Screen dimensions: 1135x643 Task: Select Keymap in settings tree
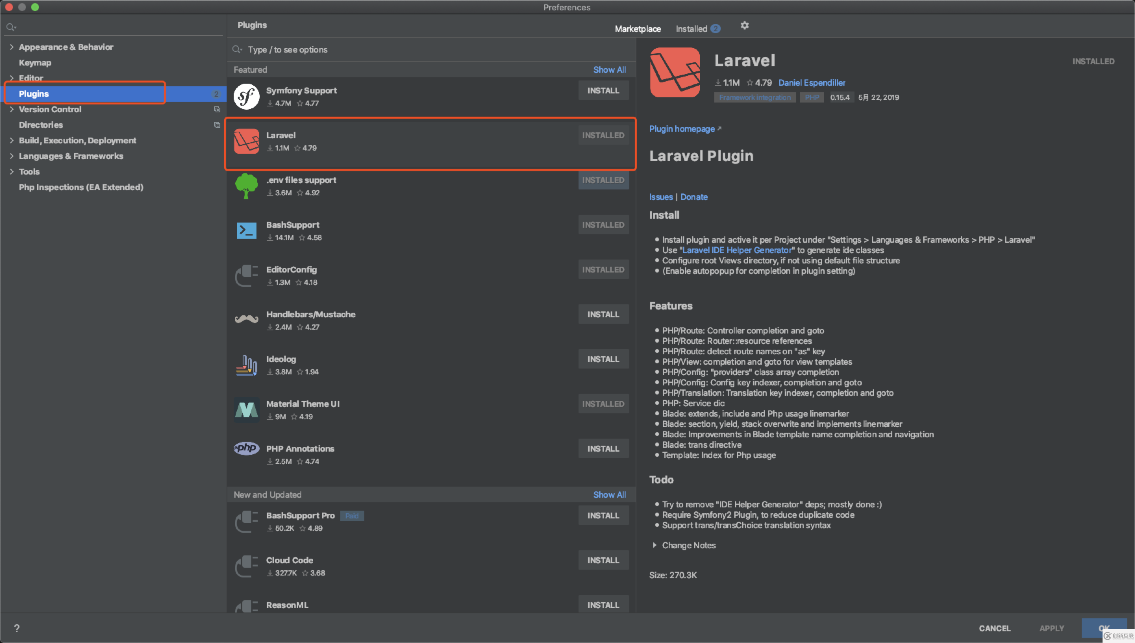pyautogui.click(x=35, y=63)
